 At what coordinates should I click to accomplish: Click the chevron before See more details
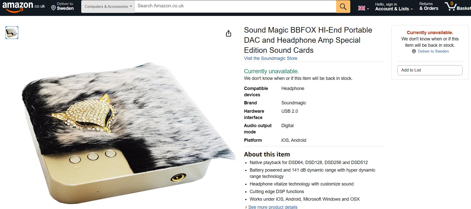[x=246, y=207]
